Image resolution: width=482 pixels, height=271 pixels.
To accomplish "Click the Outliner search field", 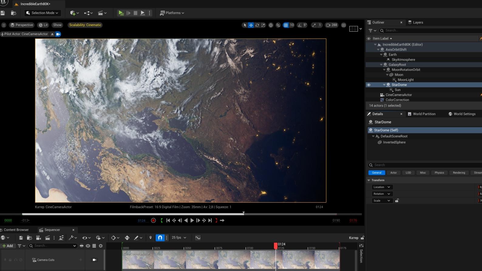I will (x=425, y=30).
